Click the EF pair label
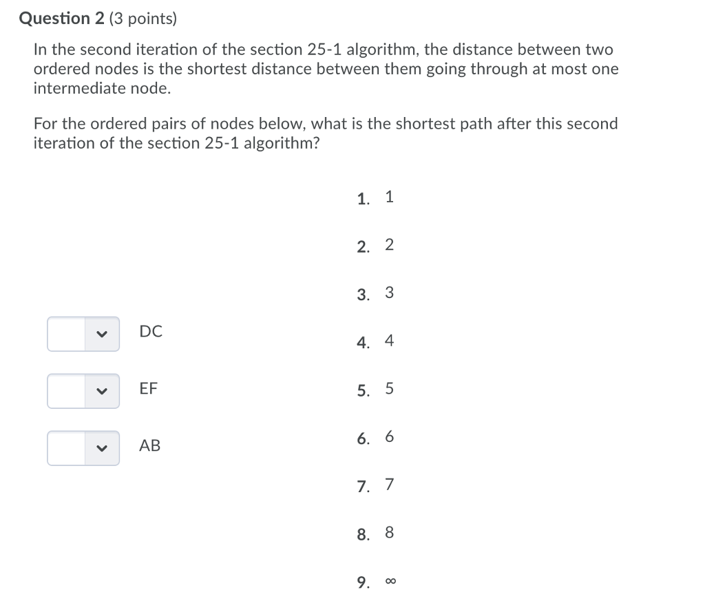 (x=149, y=388)
